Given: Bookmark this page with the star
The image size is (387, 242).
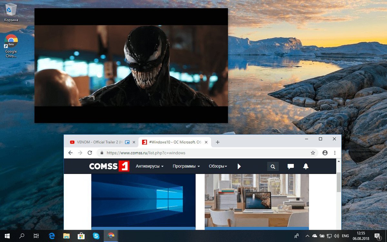Looking at the screenshot, I should point(313,153).
